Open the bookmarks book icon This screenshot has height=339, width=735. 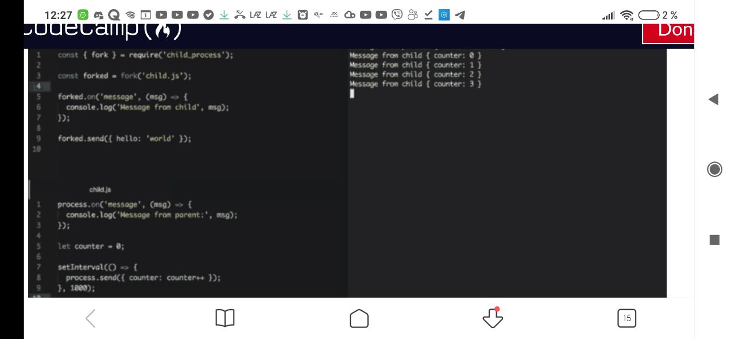tap(225, 318)
